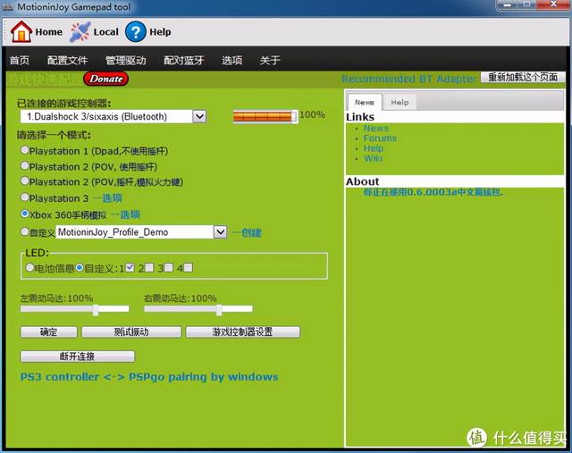Open the Help question mark icon
The image size is (572, 453).
(x=135, y=32)
